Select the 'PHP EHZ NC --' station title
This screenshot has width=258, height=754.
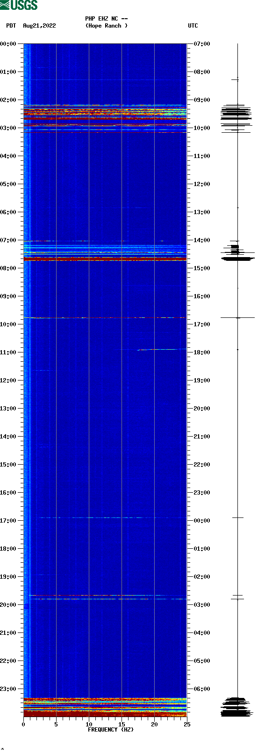tap(107, 19)
